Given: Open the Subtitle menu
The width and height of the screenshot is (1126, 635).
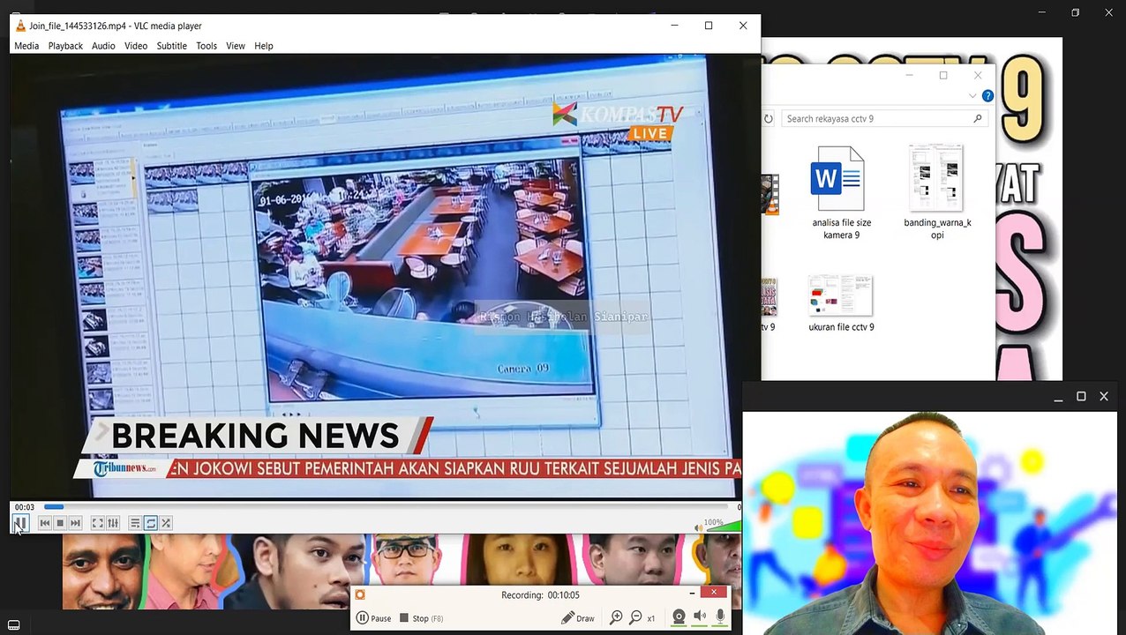Looking at the screenshot, I should (x=171, y=46).
